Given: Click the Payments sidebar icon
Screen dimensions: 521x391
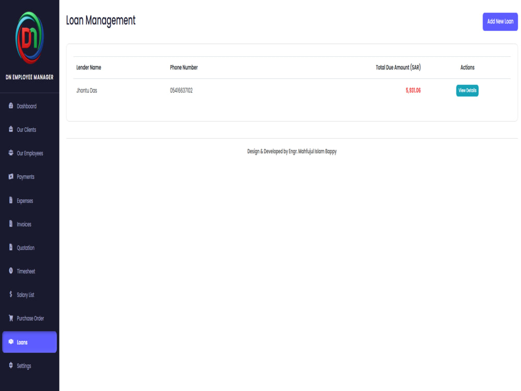Looking at the screenshot, I should click(10, 177).
